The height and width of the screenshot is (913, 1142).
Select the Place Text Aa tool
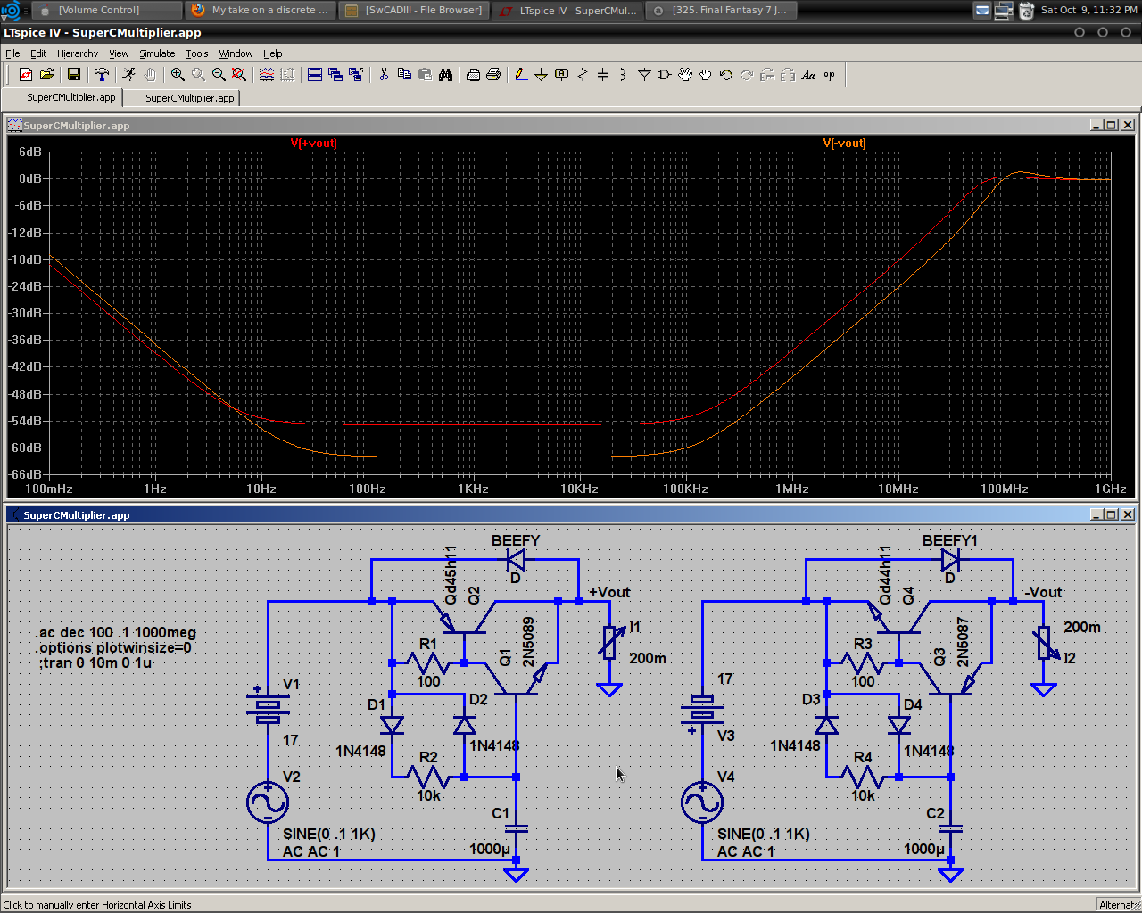(808, 75)
